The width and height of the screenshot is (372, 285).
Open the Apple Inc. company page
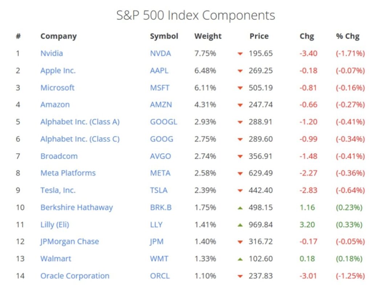coord(58,70)
